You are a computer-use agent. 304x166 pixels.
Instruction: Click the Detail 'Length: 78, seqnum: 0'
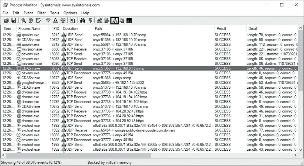pyautogui.click(x=271, y=35)
